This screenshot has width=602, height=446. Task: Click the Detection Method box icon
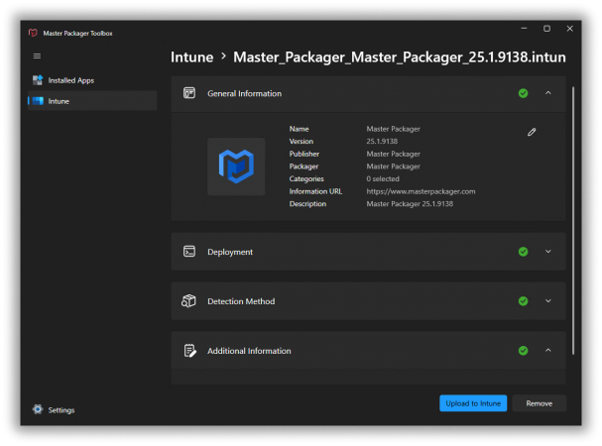click(x=188, y=301)
